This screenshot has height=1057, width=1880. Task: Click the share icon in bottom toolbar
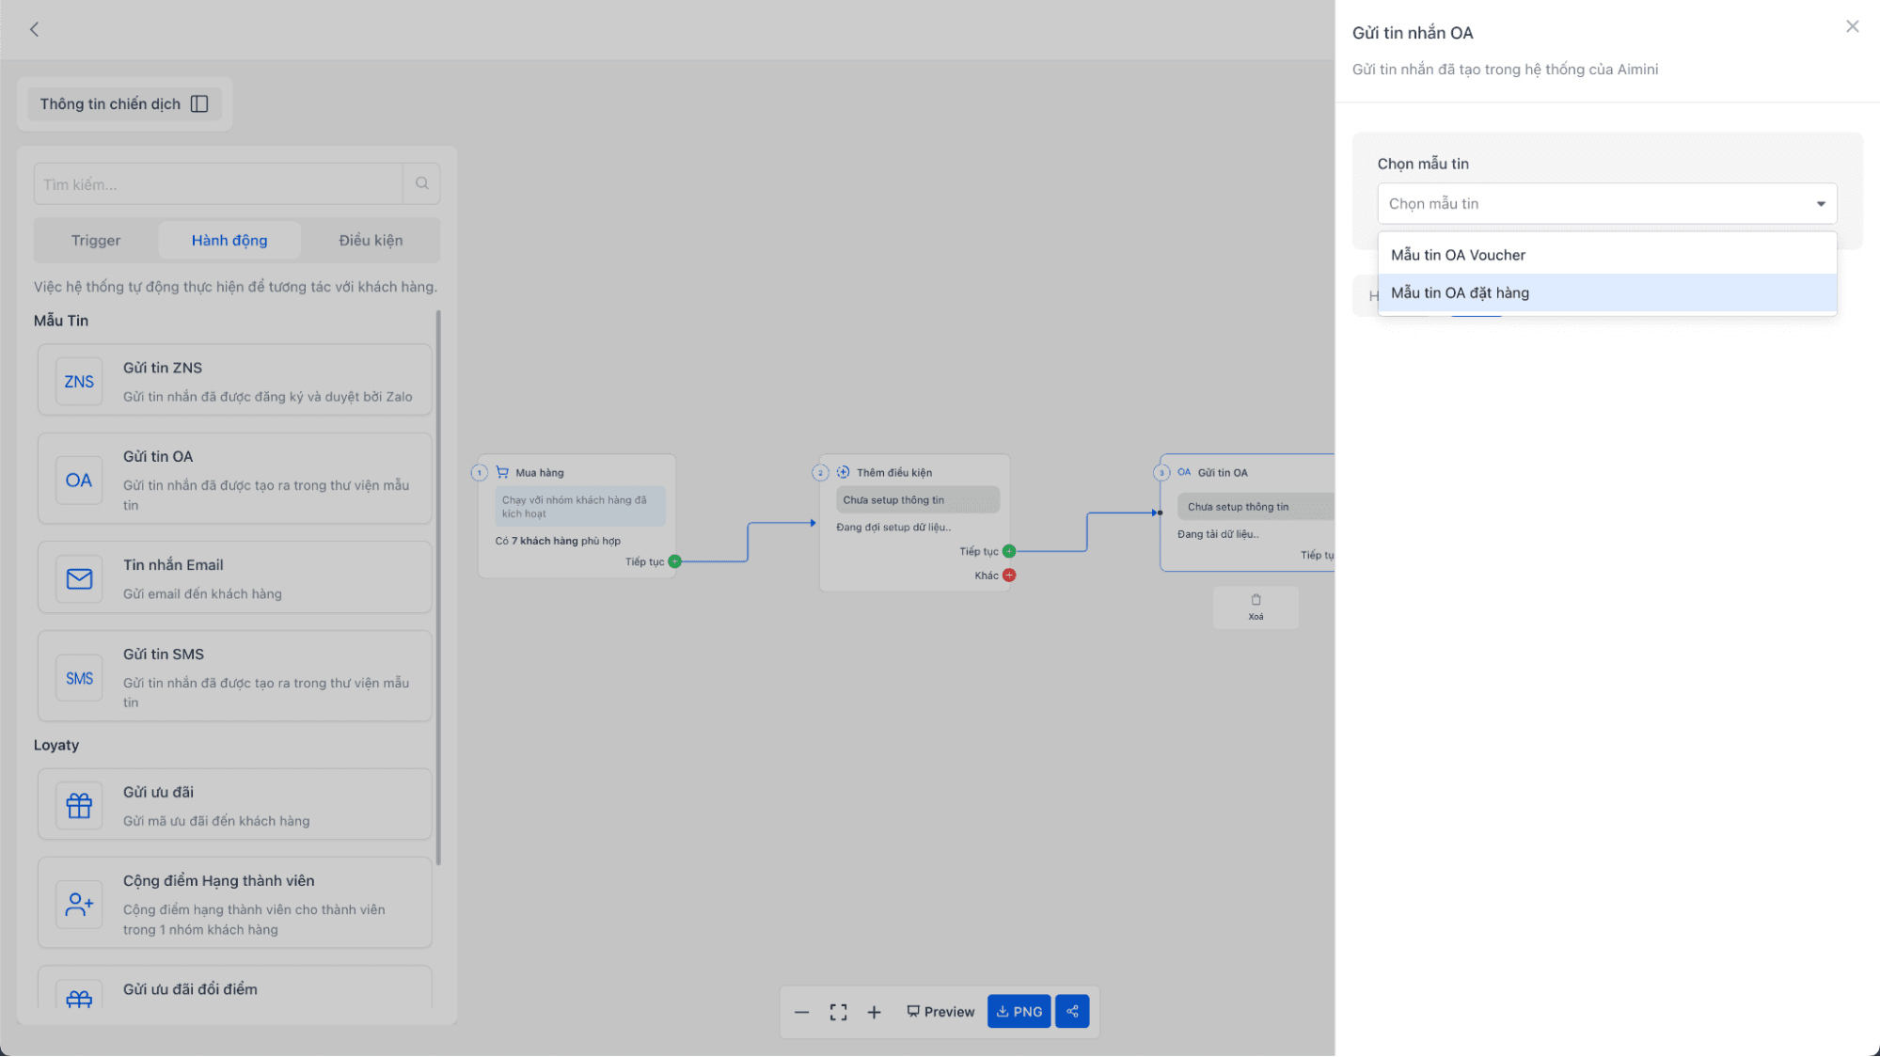[1072, 1011]
